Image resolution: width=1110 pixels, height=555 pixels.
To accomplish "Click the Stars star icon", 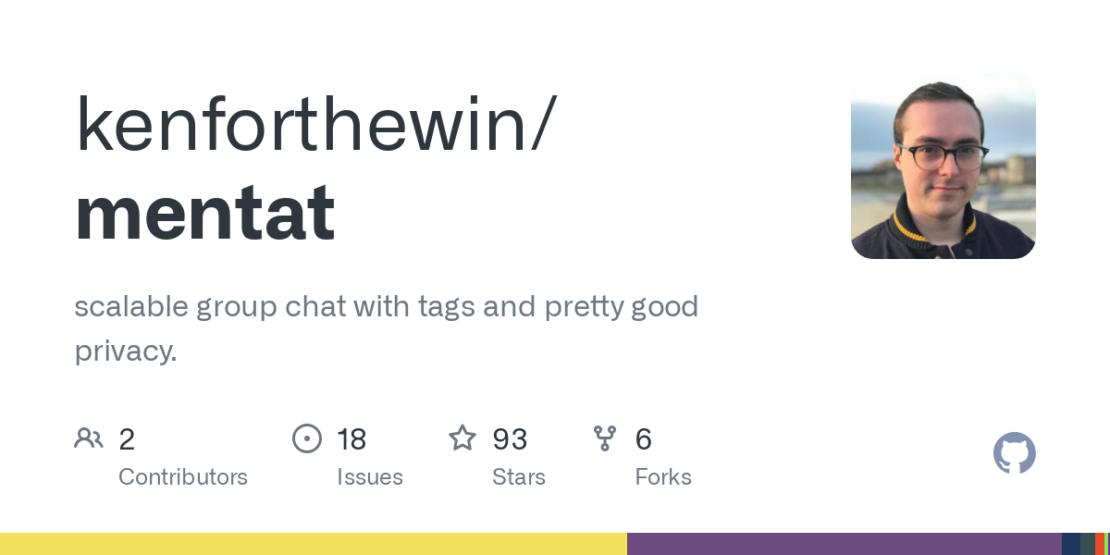I will (462, 438).
